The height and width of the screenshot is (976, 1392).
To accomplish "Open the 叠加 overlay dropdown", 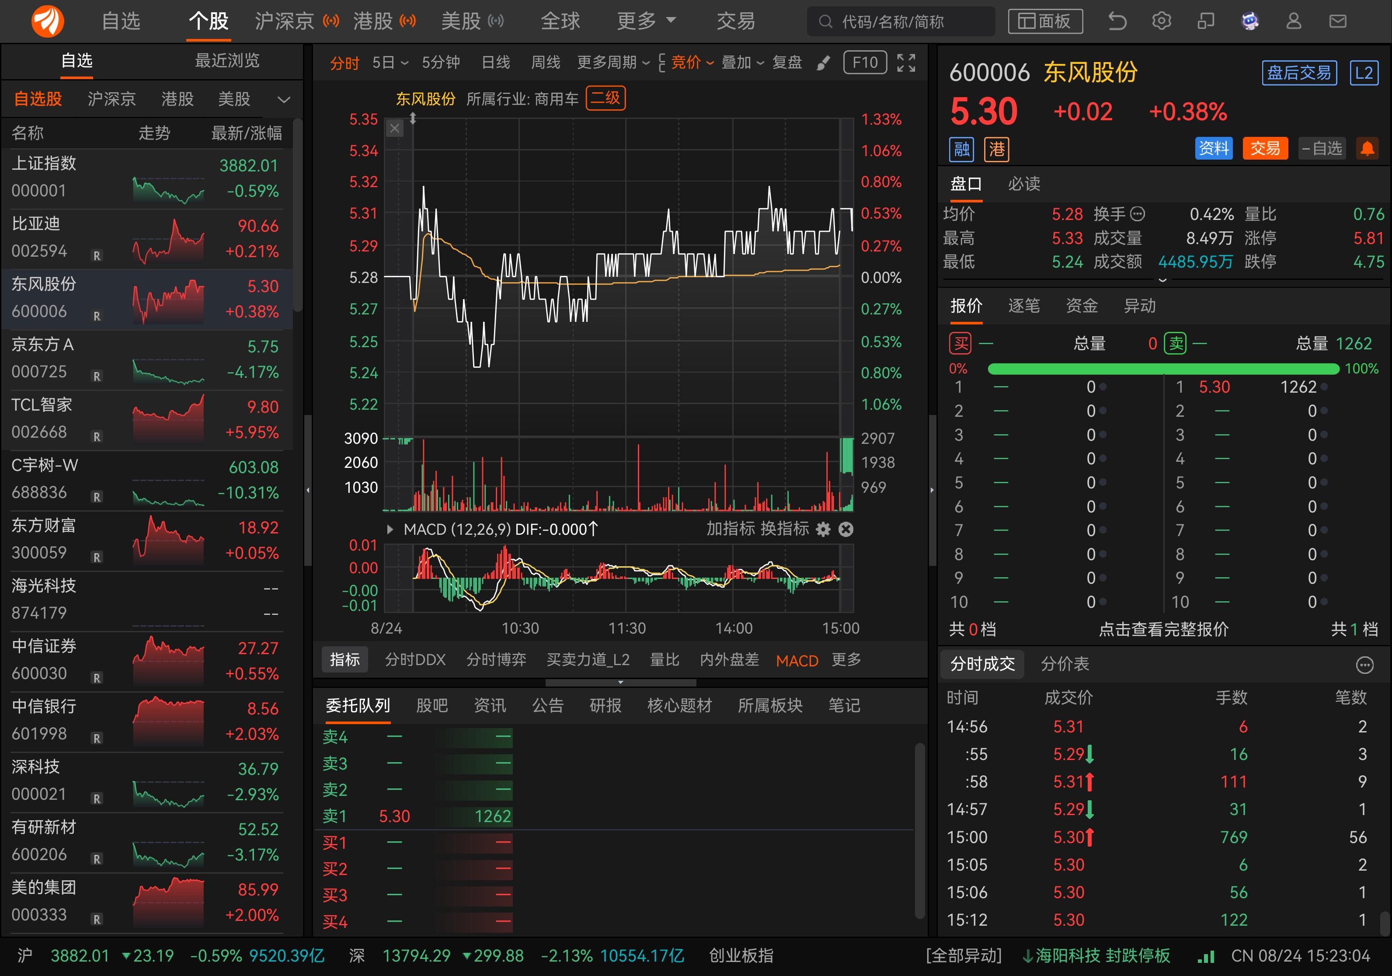I will click(743, 63).
